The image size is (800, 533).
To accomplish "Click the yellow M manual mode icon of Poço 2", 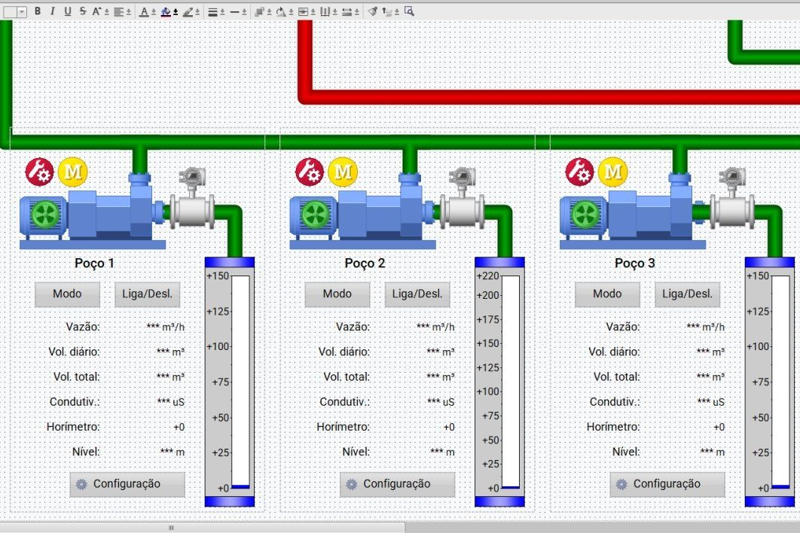I will coord(343,172).
